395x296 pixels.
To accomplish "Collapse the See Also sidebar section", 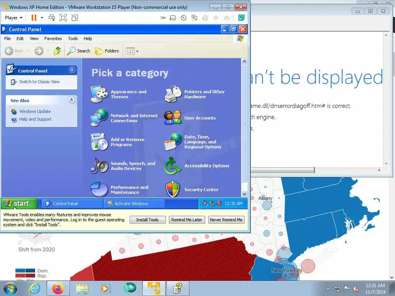I will [x=71, y=100].
